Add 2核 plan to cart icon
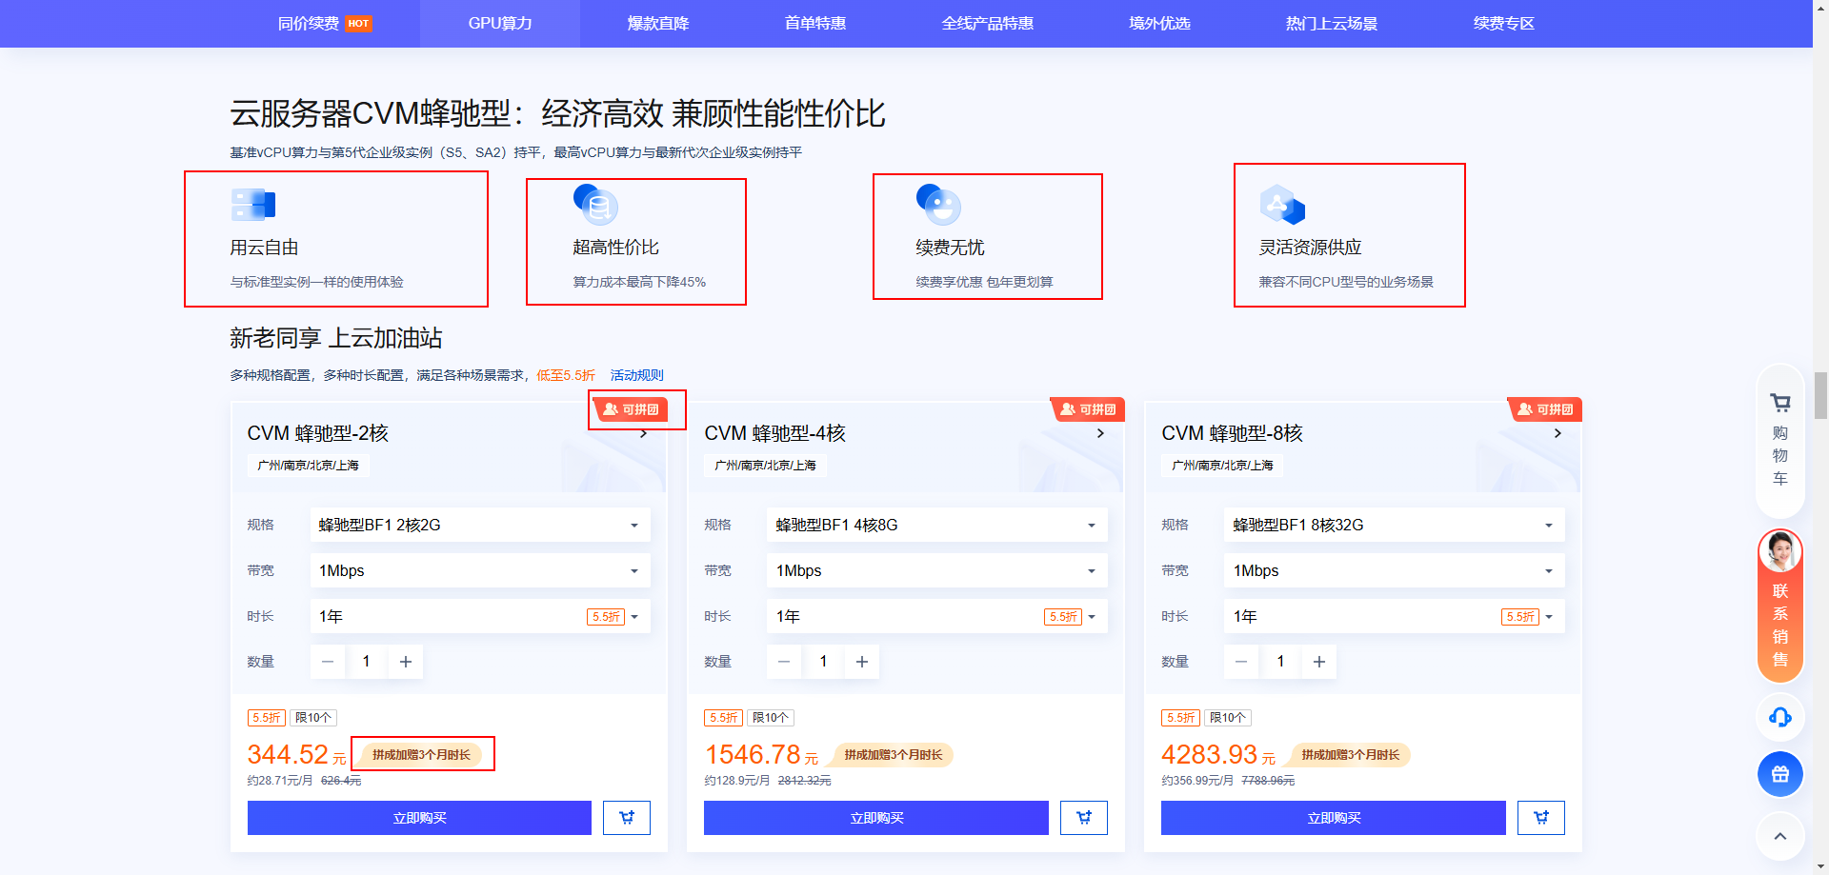 pos(627,818)
